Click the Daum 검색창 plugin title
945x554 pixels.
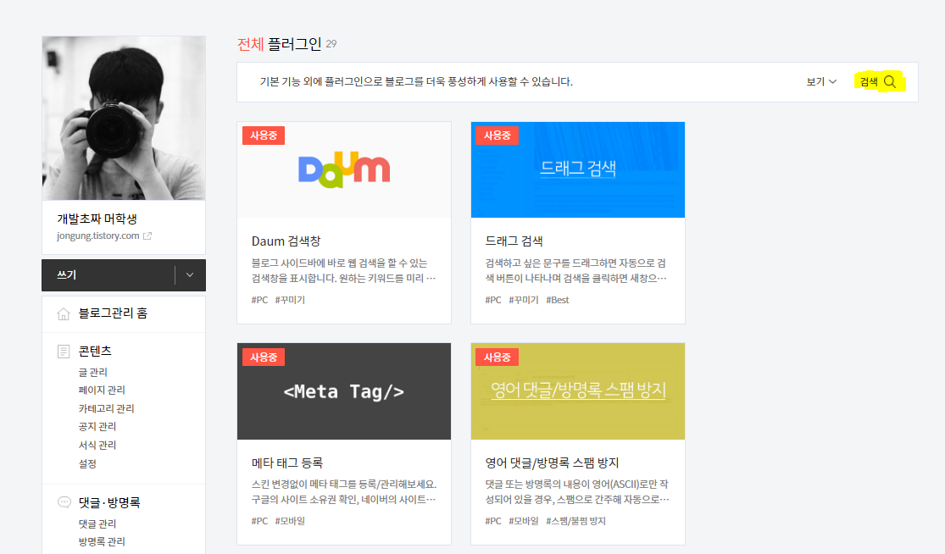(286, 241)
